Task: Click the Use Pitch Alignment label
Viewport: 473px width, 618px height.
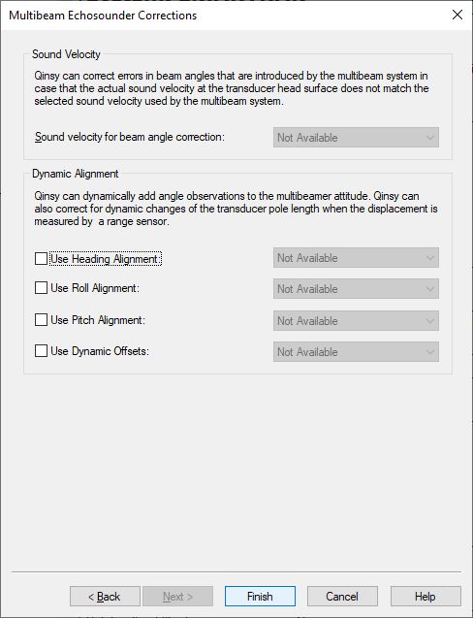Action: pos(98,319)
